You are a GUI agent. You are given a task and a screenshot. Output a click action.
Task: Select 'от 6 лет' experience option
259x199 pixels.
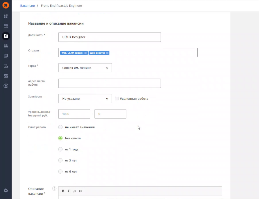pos(61,171)
